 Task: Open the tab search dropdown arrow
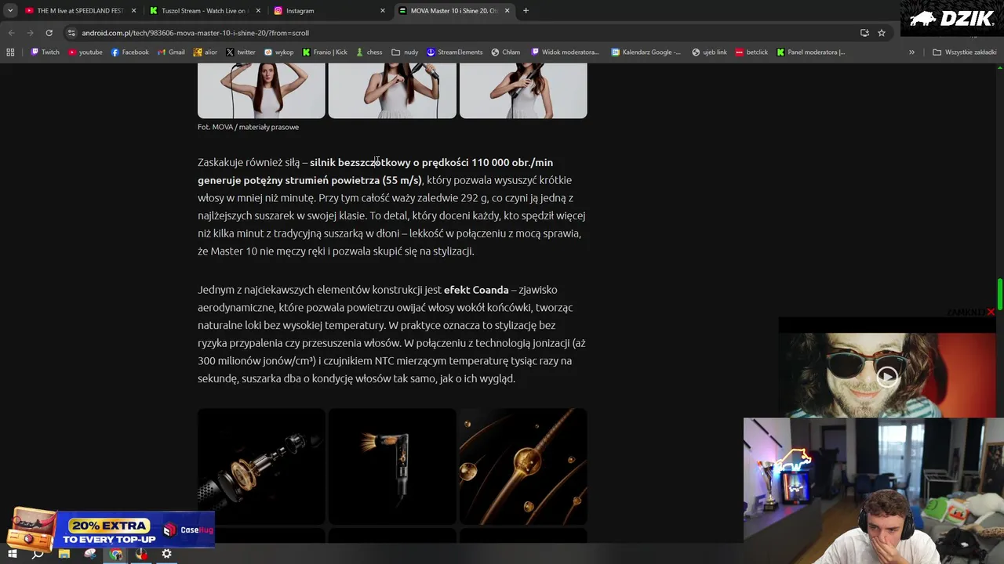pyautogui.click(x=10, y=11)
